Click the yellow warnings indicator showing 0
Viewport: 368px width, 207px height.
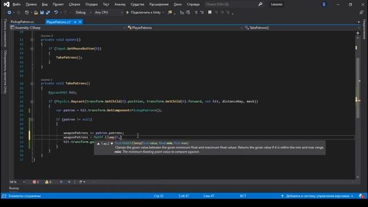pyautogui.click(x=48, y=182)
